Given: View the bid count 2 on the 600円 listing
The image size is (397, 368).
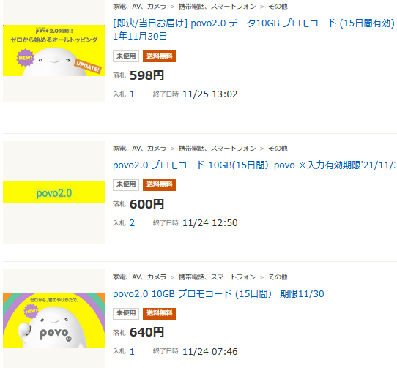Looking at the screenshot, I should [x=132, y=223].
